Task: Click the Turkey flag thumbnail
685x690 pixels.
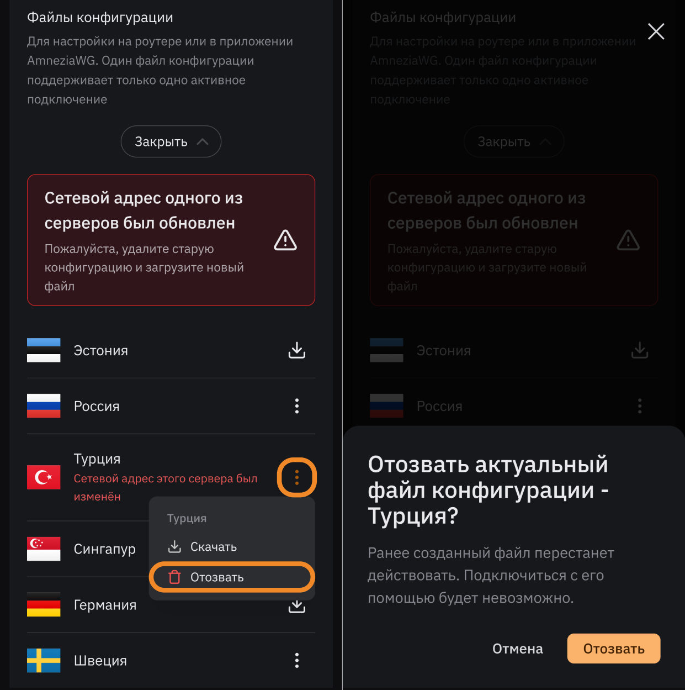Action: (44, 477)
